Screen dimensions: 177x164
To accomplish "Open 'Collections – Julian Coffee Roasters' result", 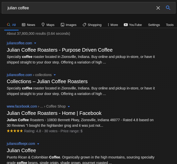I will (x=47, y=81).
